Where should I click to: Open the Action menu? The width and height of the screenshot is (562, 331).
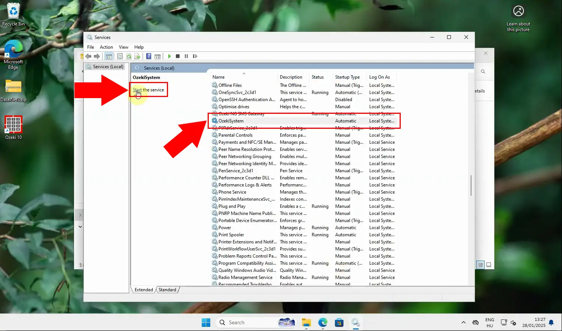tap(106, 47)
